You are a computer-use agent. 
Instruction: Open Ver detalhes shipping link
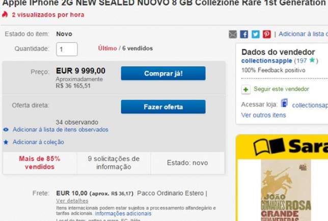coord(72,201)
